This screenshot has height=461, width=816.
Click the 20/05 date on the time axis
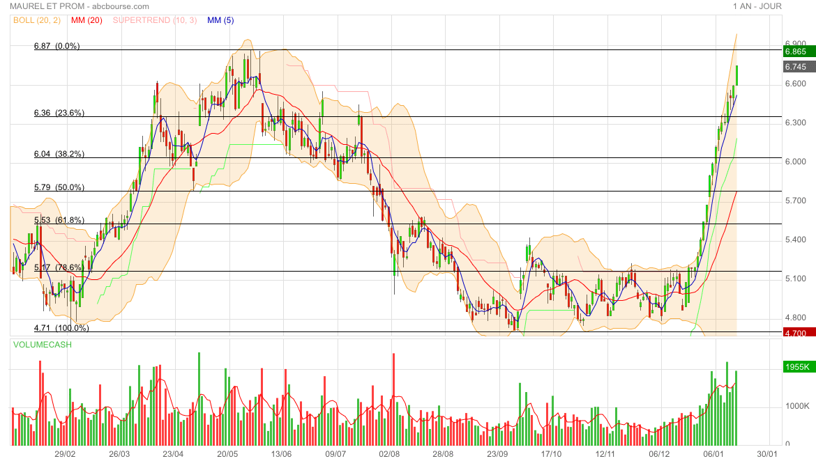click(x=227, y=454)
